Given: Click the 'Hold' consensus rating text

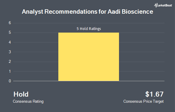Looking at the screenshot, I should pos(21,94).
